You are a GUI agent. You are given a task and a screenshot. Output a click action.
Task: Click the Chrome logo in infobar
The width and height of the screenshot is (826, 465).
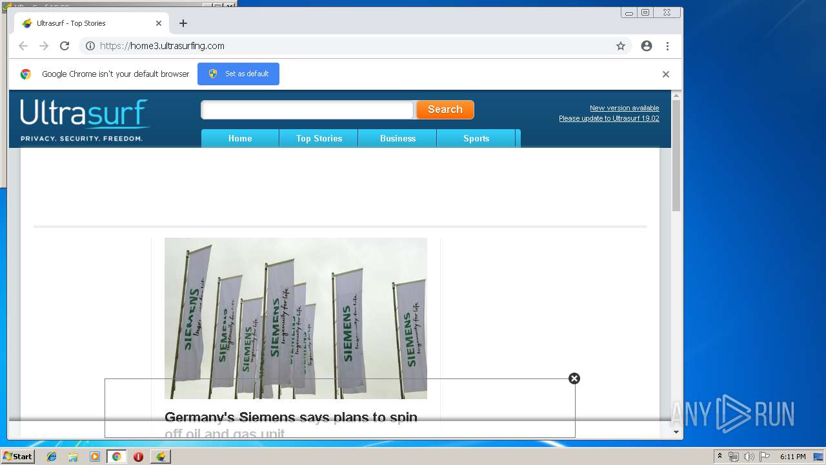tap(26, 74)
